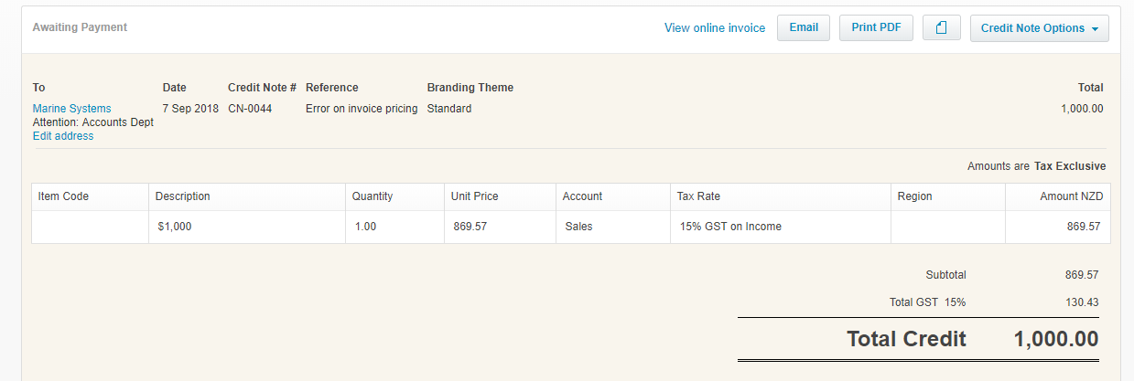This screenshot has width=1134, height=381.
Task: Click the Sales account cell
Action: click(612, 227)
